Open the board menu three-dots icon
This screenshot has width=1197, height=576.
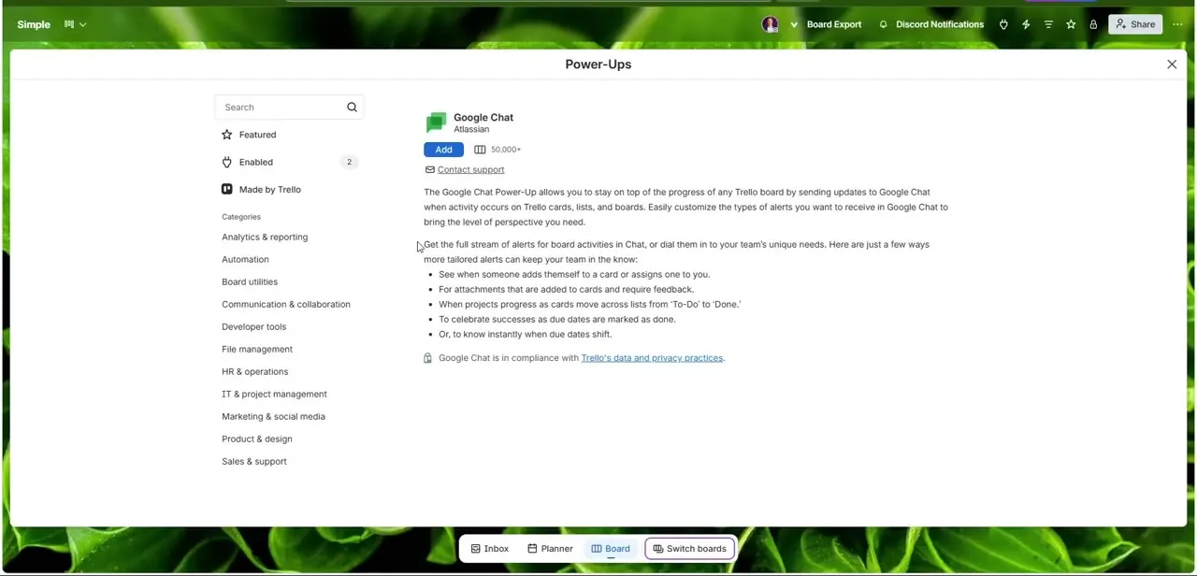coord(1177,24)
